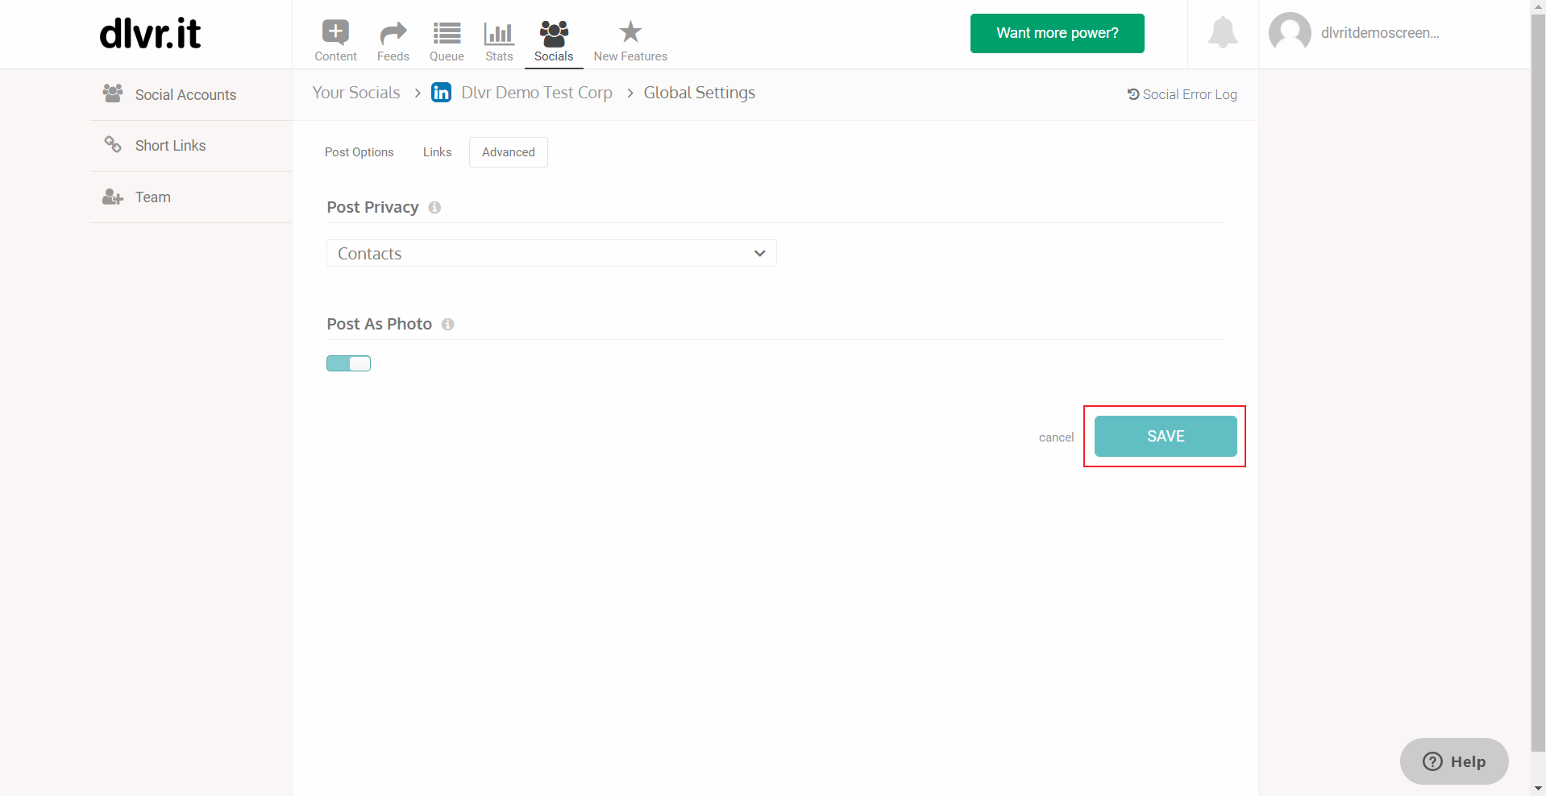The height and width of the screenshot is (796, 1546).
Task: Click the dlvr.it logo
Action: click(150, 33)
